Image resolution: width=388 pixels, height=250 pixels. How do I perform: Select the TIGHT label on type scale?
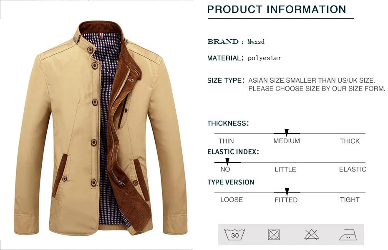click(350, 200)
